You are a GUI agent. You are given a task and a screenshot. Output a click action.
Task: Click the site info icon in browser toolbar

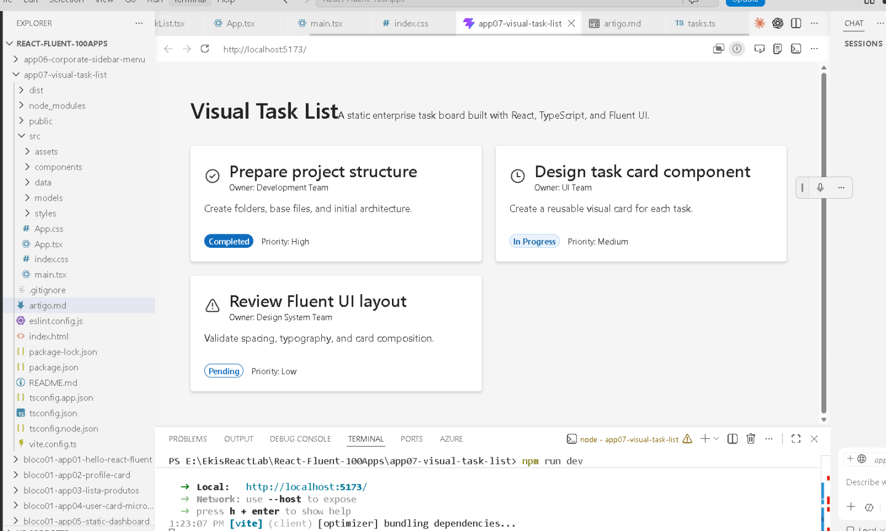(736, 49)
